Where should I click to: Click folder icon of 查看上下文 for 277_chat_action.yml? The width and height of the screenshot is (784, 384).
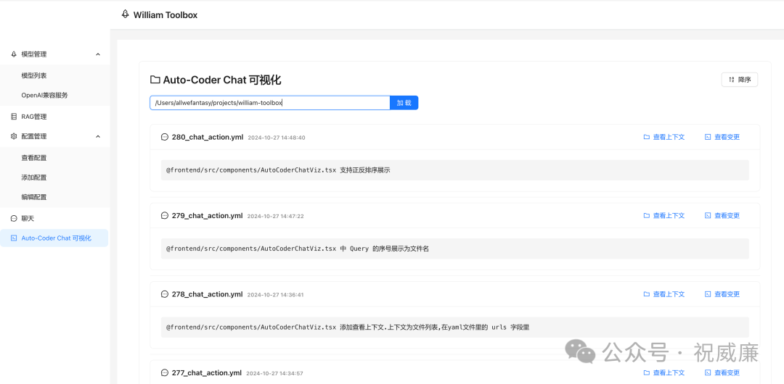pyautogui.click(x=647, y=372)
